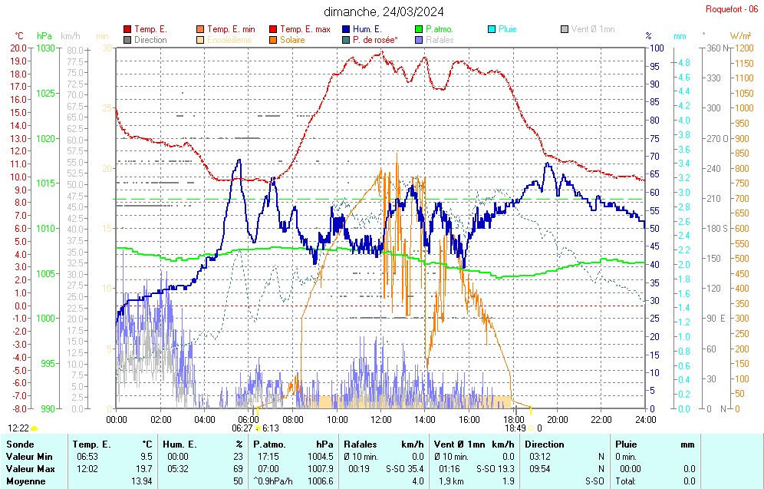Screen dimensions: 764x489
Task: Click the 05:32 maximum humidity time
Action: point(178,469)
